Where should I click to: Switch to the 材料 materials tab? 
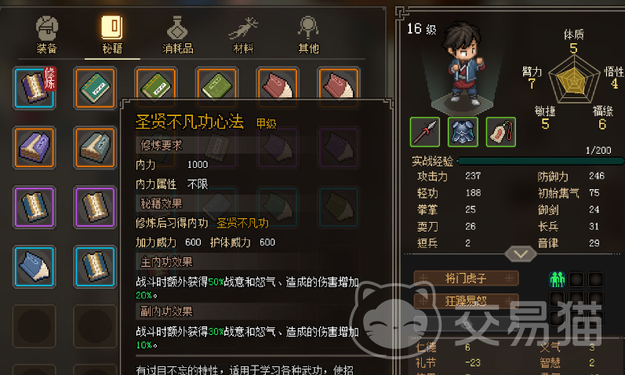(243, 35)
